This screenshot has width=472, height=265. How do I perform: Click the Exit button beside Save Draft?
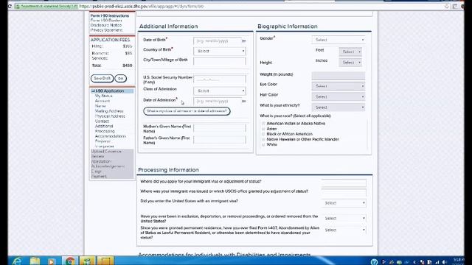coord(121,79)
